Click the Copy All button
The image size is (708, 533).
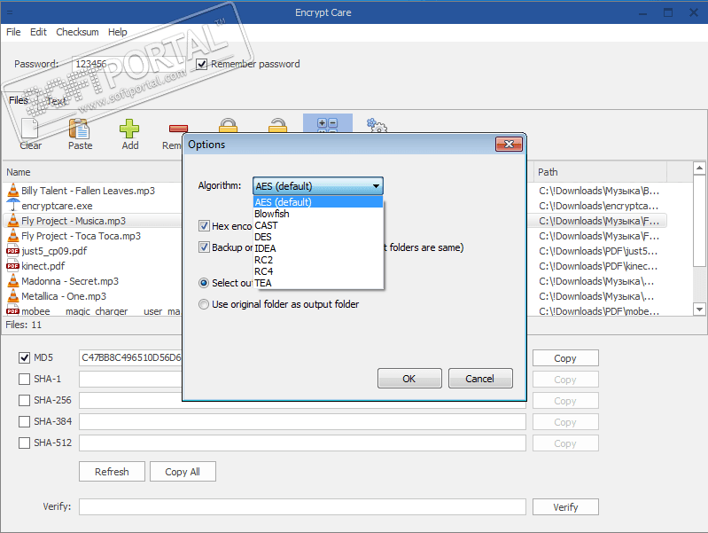coord(183,472)
